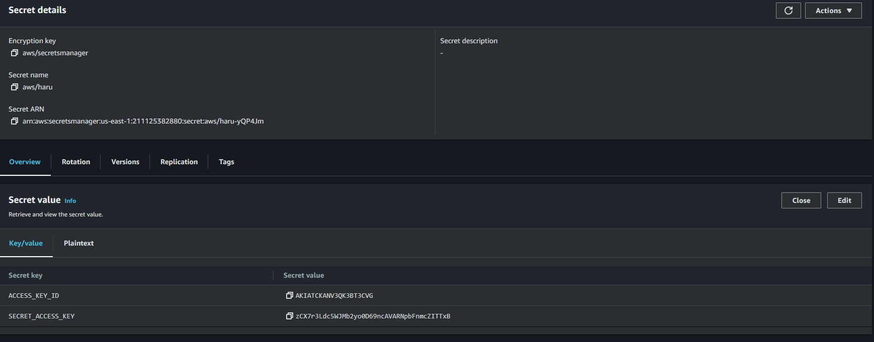Open the Info link beside Secret value

(x=70, y=201)
